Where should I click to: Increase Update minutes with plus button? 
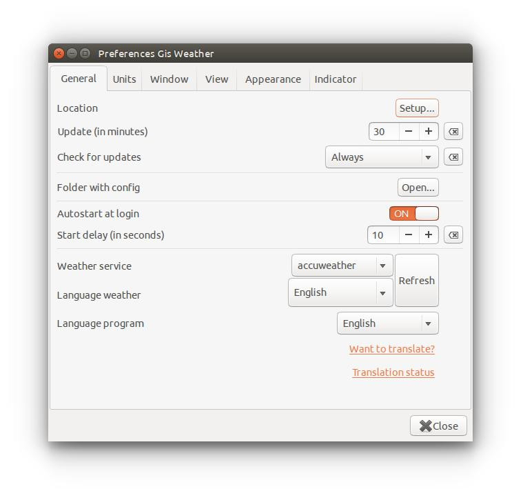point(429,132)
